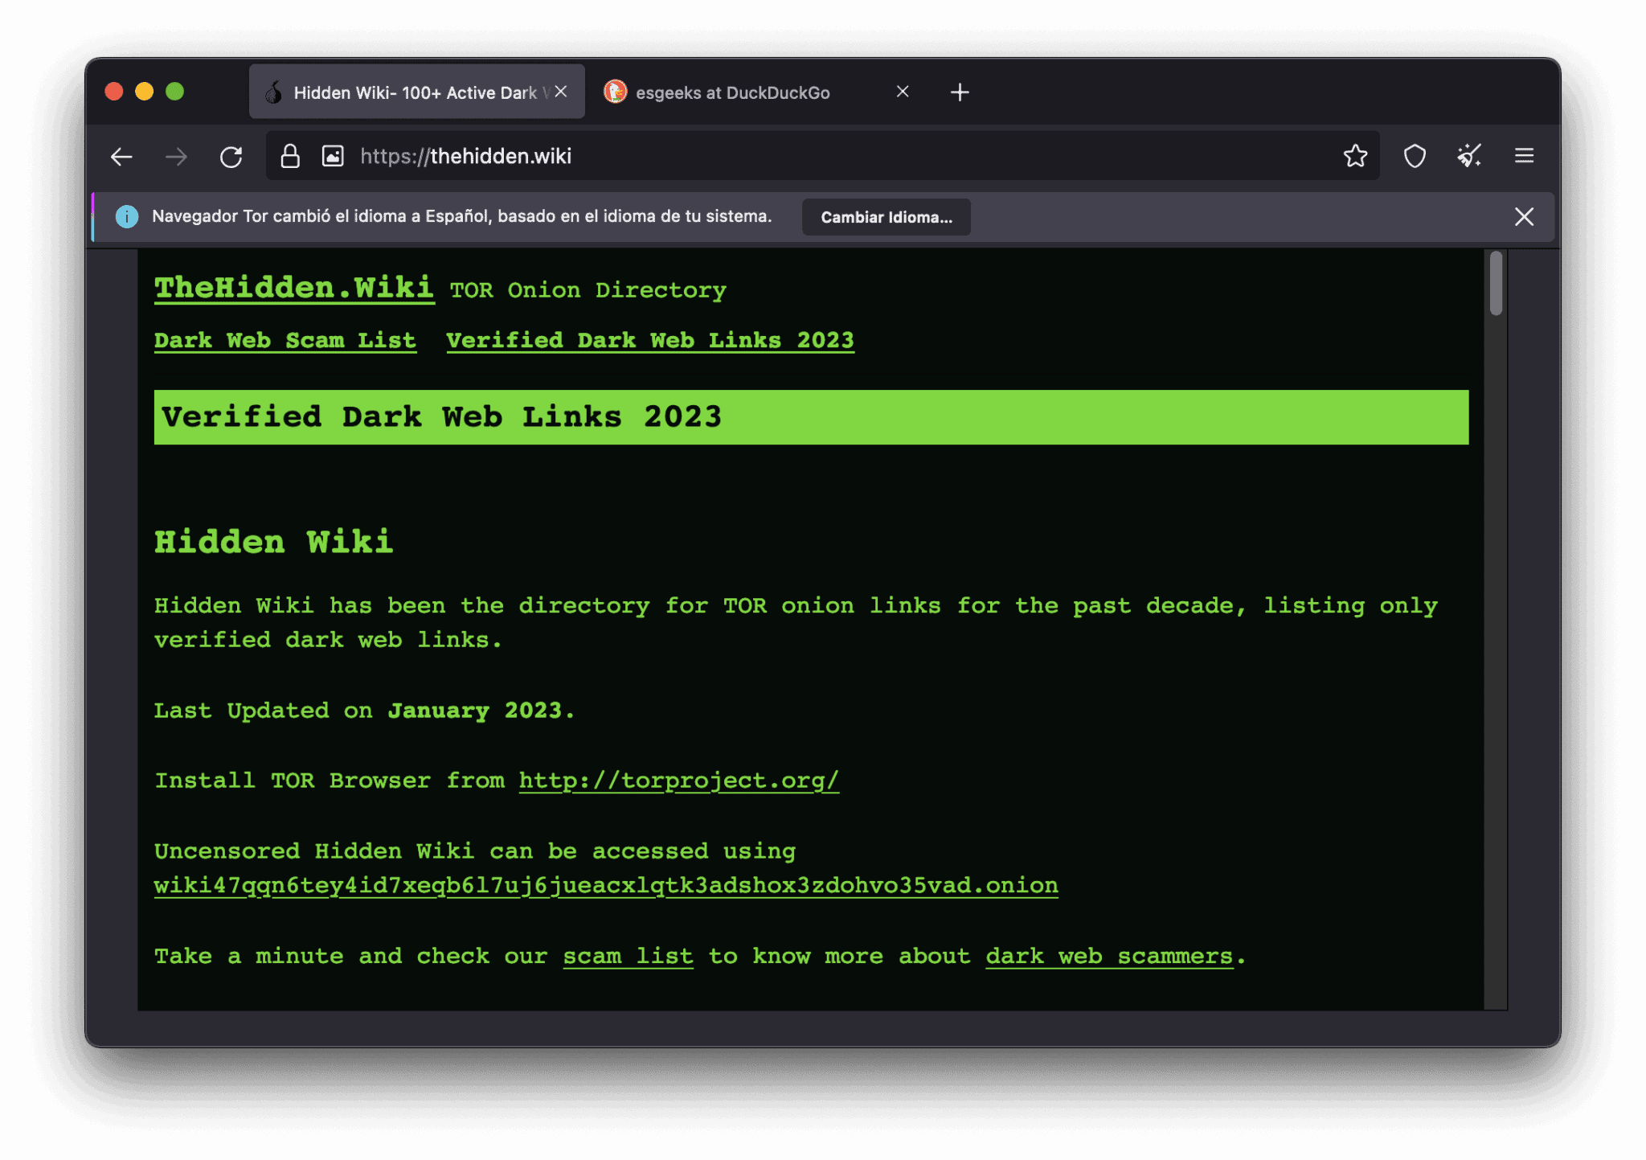The image size is (1646, 1160).
Task: Dismiss the language notification bar
Action: pos(1524,216)
